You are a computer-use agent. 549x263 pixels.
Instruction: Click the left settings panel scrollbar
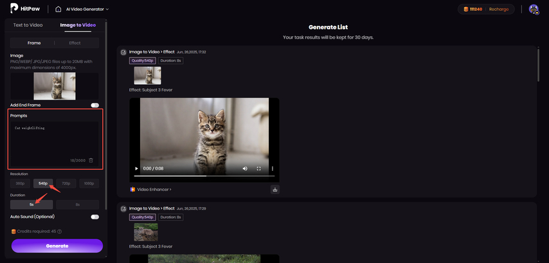point(106,116)
